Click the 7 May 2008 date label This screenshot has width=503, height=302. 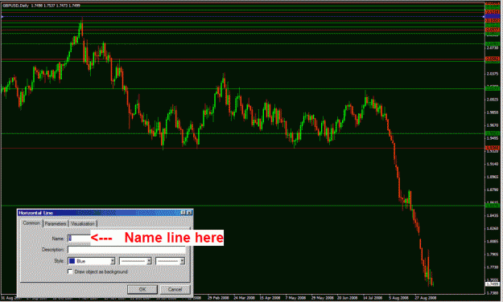pos(295,297)
